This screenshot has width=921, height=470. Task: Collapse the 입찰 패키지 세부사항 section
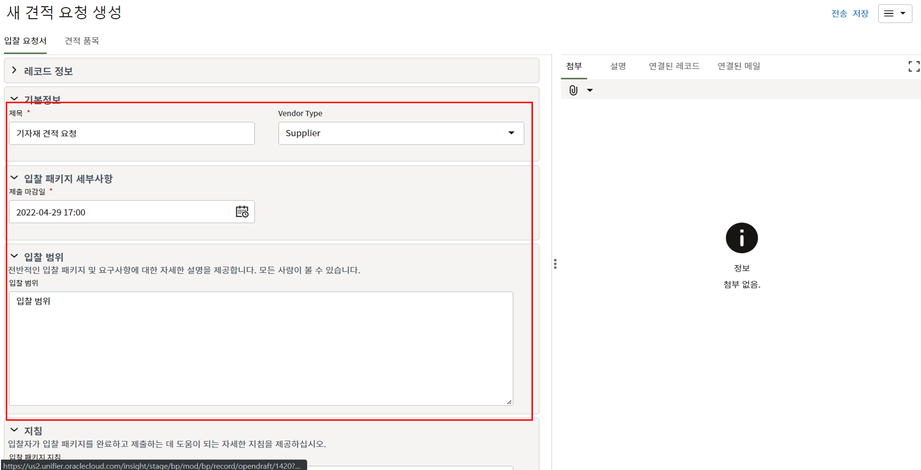pyautogui.click(x=14, y=178)
